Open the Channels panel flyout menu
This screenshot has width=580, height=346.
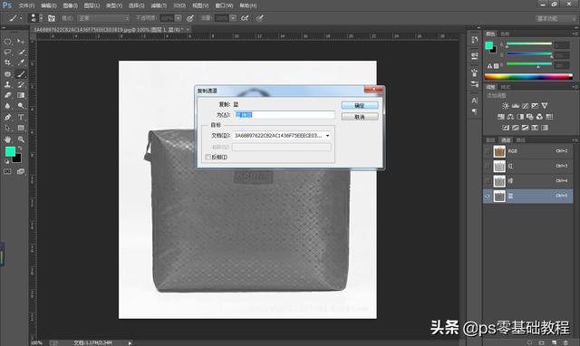pyautogui.click(x=575, y=140)
